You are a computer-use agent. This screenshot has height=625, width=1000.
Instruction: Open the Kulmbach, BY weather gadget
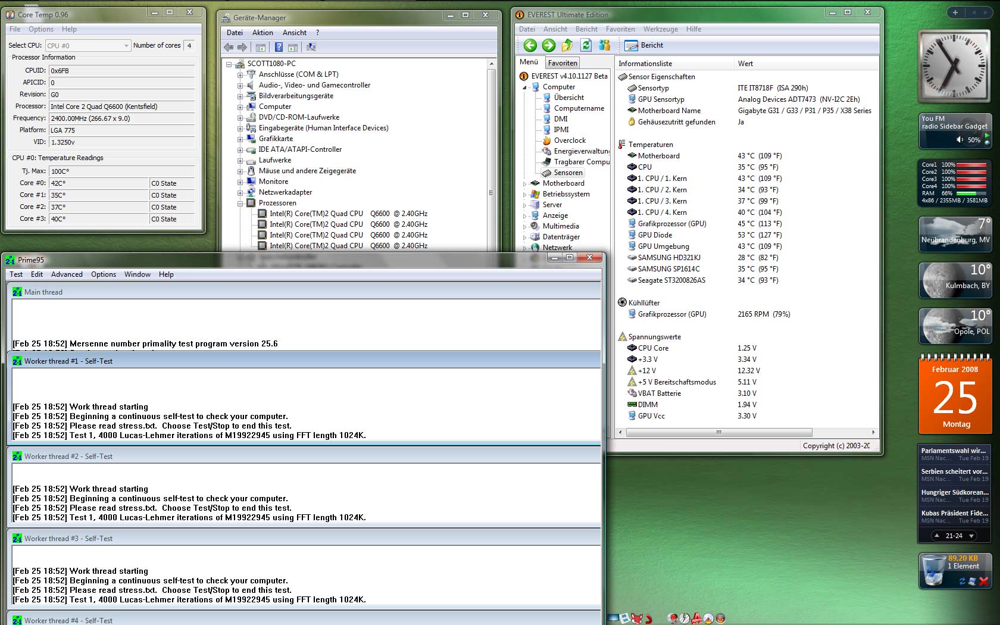955,280
